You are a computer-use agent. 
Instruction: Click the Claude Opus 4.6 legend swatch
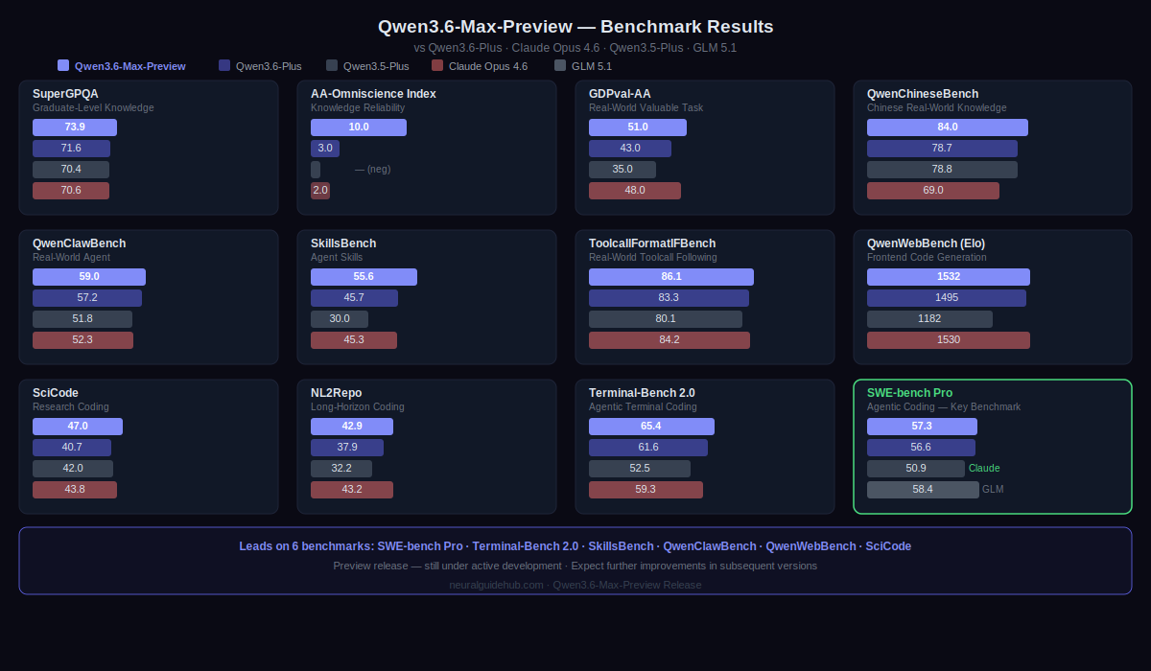coord(437,66)
